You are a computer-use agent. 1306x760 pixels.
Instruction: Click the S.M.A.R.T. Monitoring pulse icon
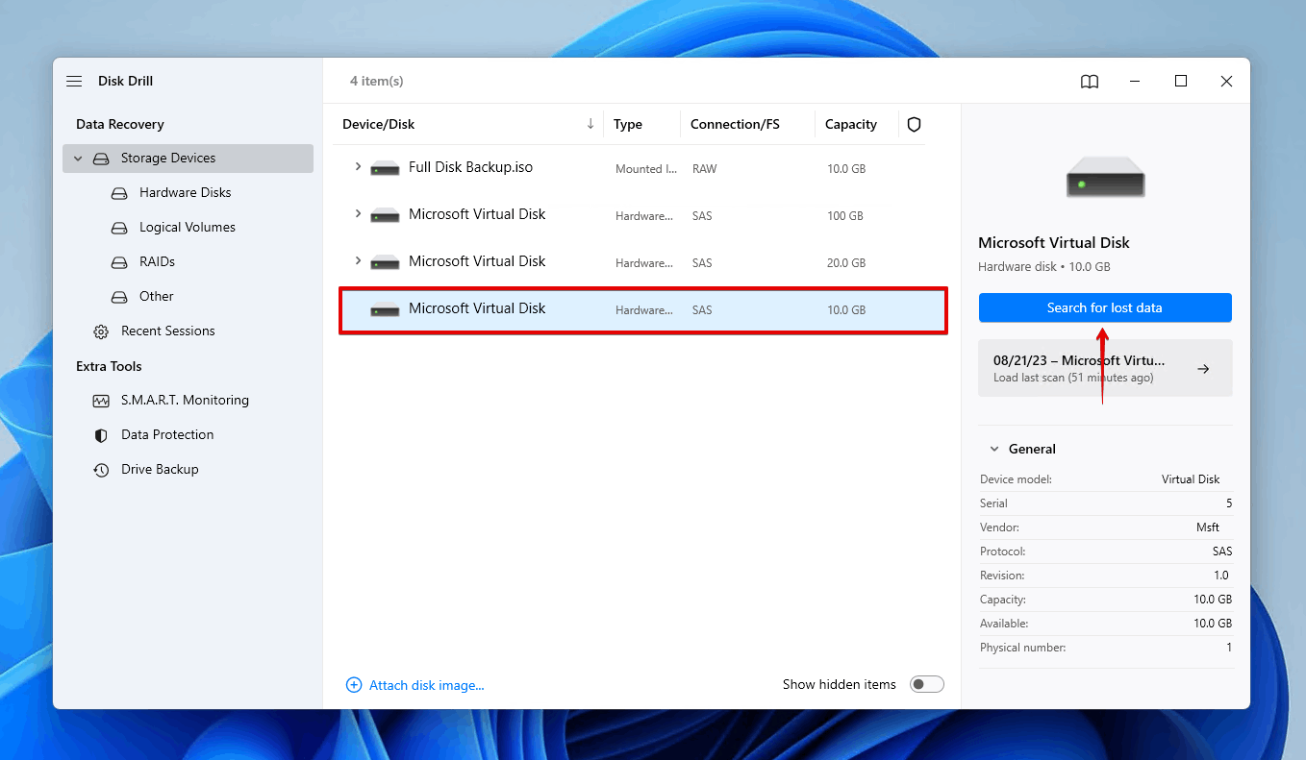click(x=101, y=401)
